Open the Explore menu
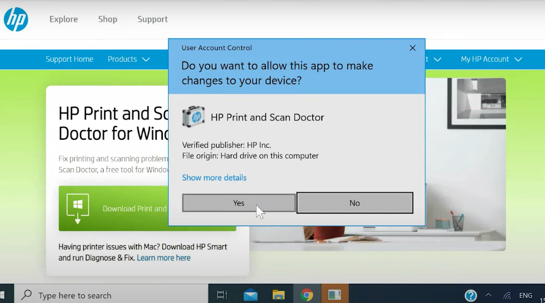This screenshot has width=545, height=303. (x=64, y=19)
